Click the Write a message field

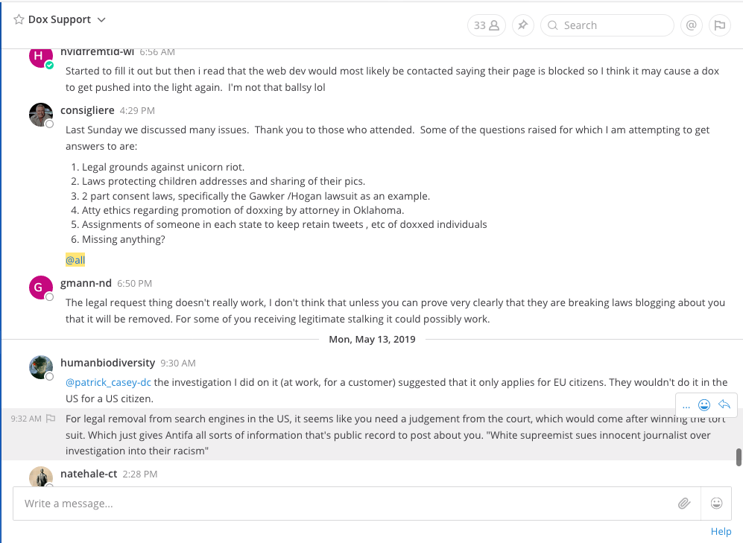(343, 504)
